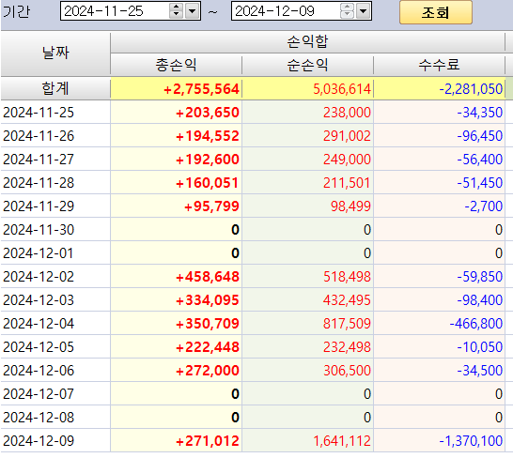Select net profit cell 291,002
Image resolution: width=513 pixels, height=458 pixels.
point(307,136)
